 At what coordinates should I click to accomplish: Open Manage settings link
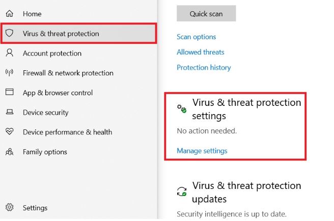pos(202,151)
